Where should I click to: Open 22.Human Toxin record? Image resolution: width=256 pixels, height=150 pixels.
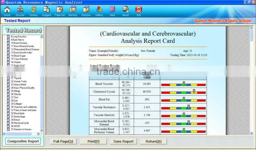(x=19, y=81)
